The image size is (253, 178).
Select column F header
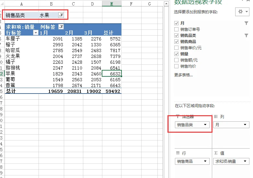point(131,4)
